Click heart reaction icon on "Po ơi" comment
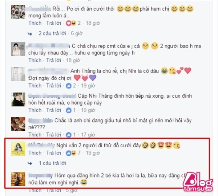The image size is (218, 196). (x=68, y=23)
